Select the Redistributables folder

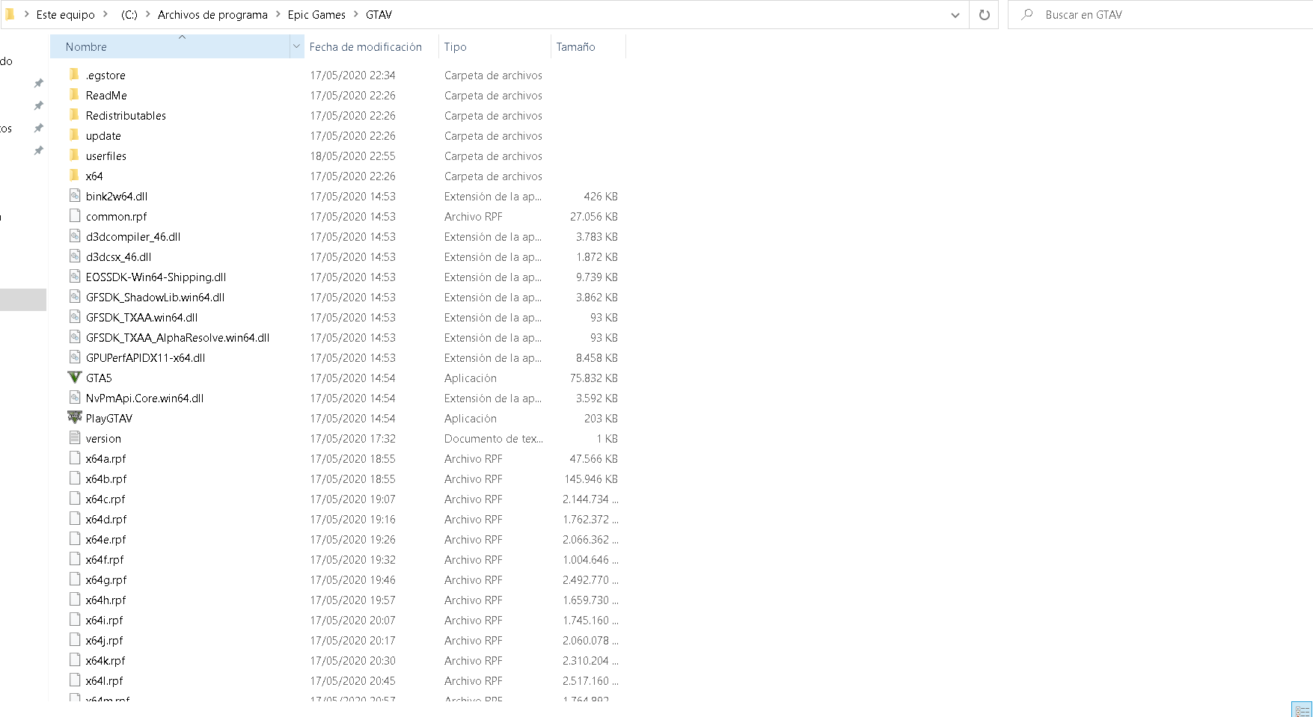coord(126,115)
